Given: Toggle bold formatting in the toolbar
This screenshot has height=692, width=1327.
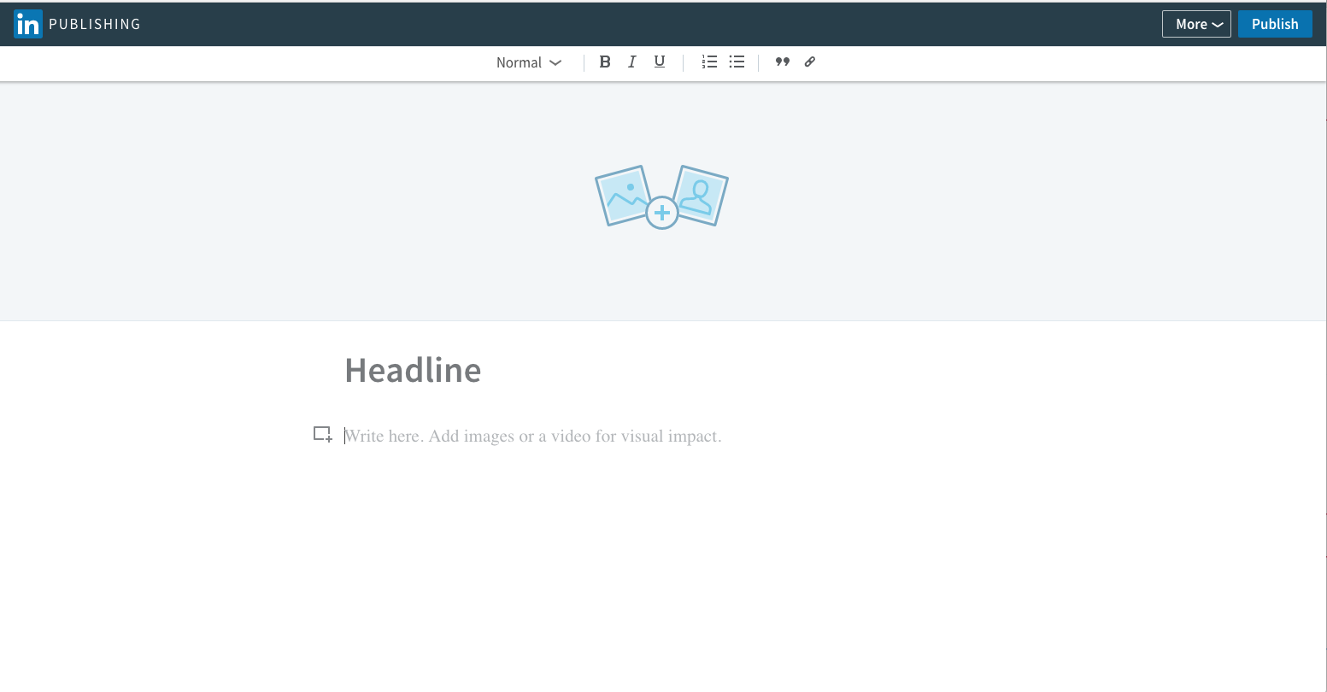Looking at the screenshot, I should (x=605, y=62).
